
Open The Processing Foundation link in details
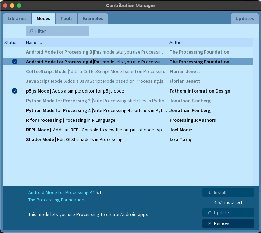click(56, 200)
